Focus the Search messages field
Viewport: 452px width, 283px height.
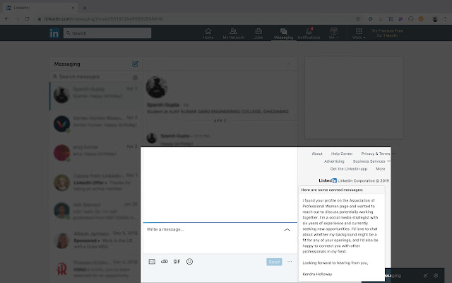92,76
